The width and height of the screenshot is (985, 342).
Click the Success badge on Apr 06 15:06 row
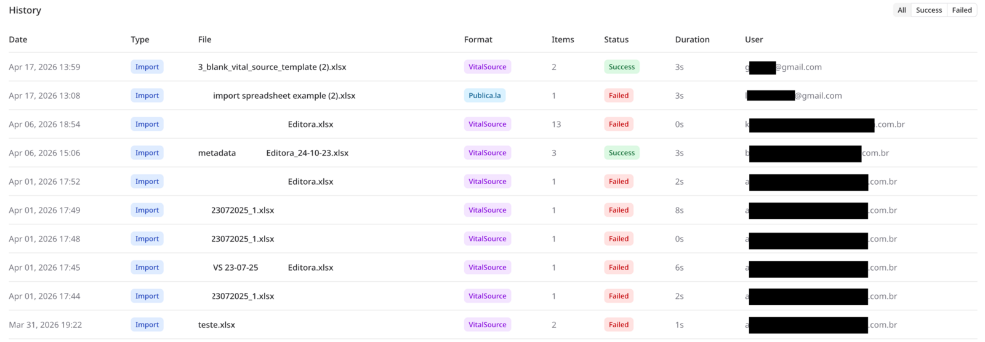(x=622, y=153)
